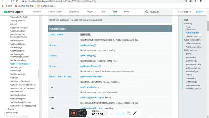The image size is (209, 118).
Task: Open WebResourceError in sidebar
Action: click(x=18, y=60)
